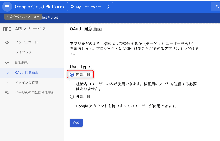Open ダッシュボード in the sidebar
This screenshot has height=141, width=220.
click(x=26, y=42)
